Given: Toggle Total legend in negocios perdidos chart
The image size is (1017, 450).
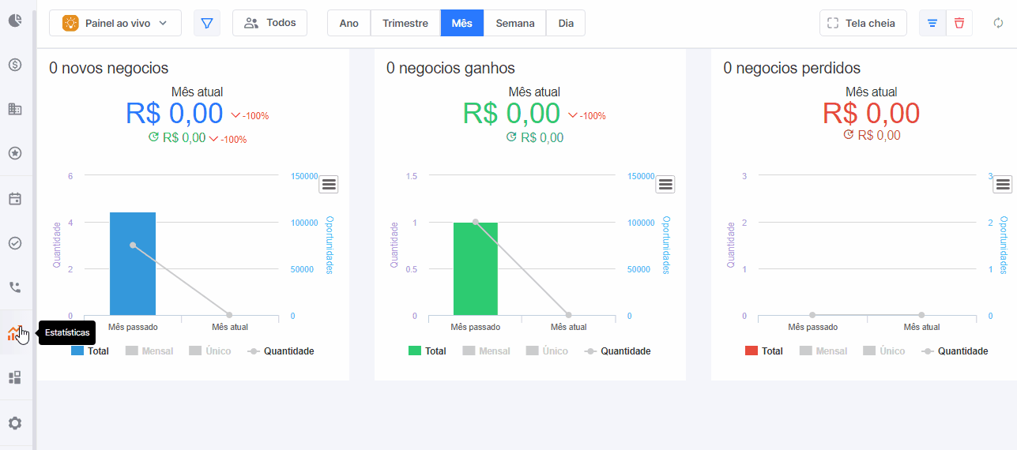Looking at the screenshot, I should point(764,351).
